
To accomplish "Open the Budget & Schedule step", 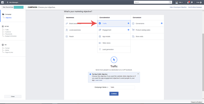I will [11, 36].
